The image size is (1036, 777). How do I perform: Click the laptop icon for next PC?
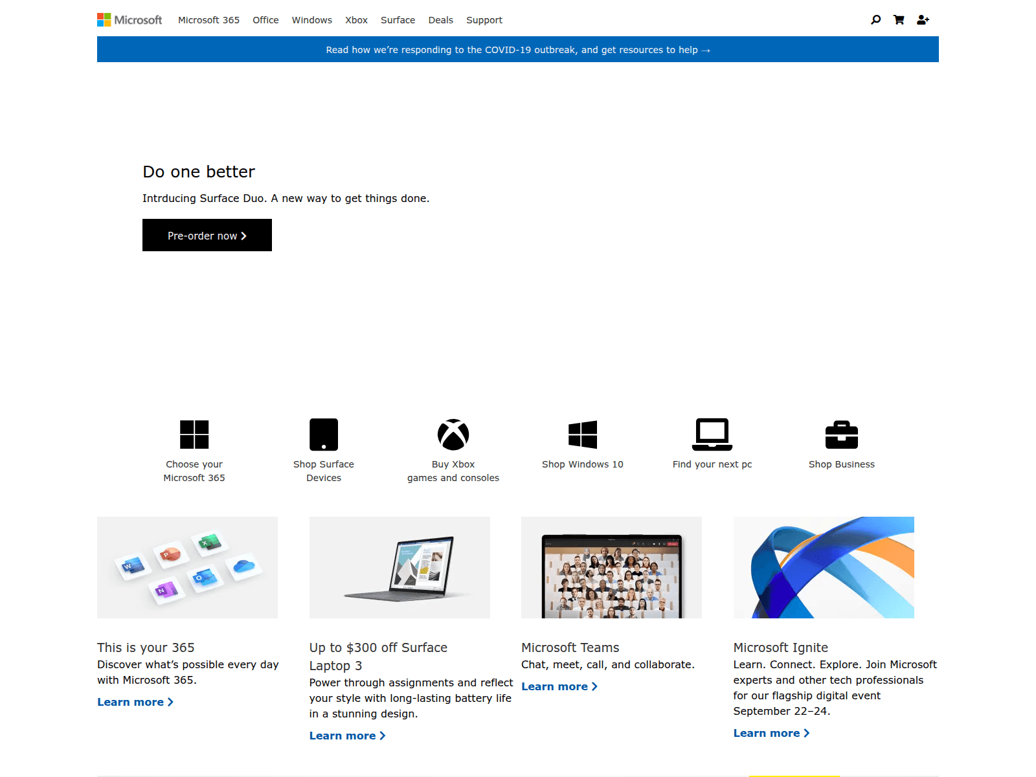[x=712, y=434]
